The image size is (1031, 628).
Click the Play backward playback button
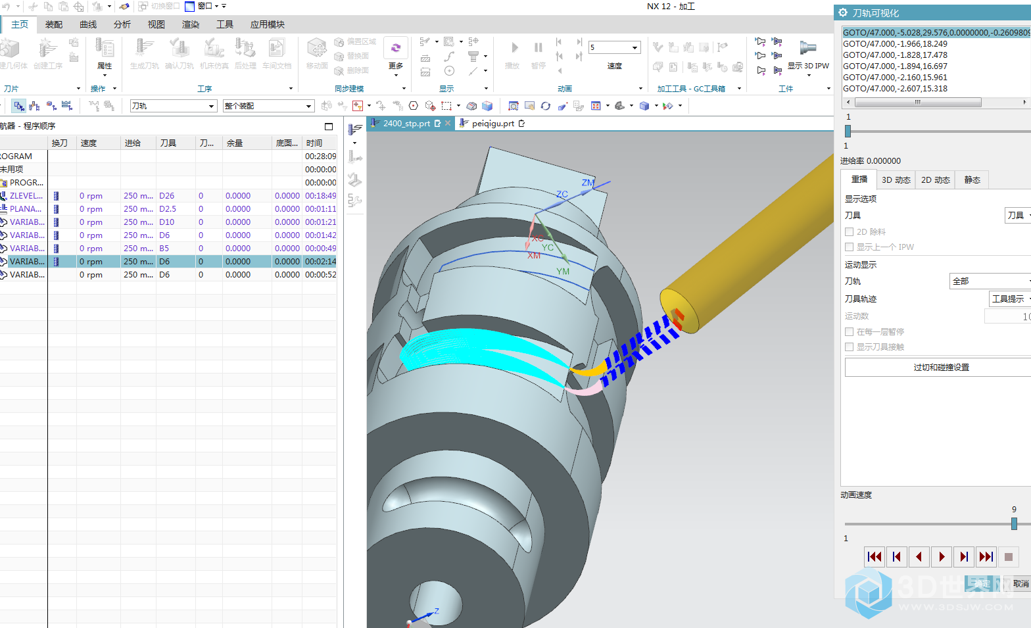point(919,557)
